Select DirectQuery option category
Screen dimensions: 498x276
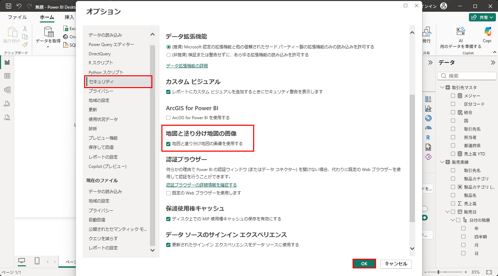[100, 54]
